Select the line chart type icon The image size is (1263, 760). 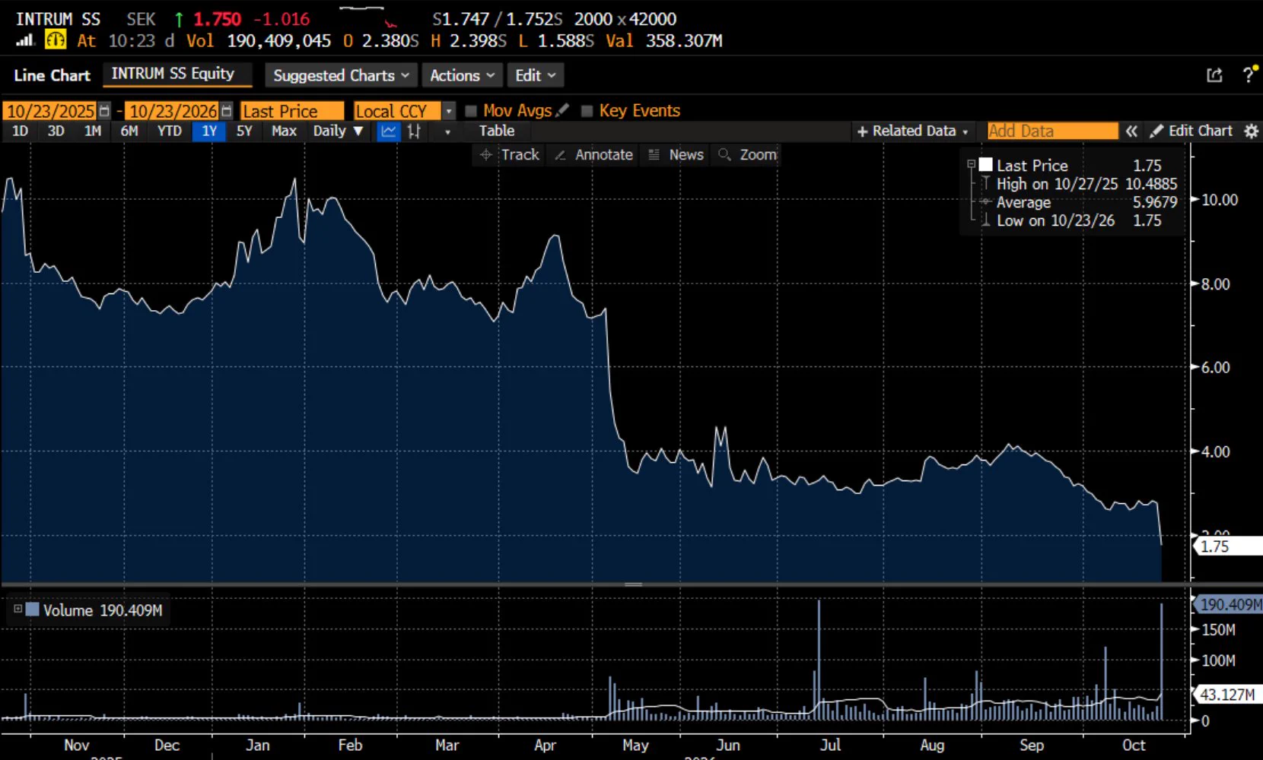pyautogui.click(x=388, y=131)
